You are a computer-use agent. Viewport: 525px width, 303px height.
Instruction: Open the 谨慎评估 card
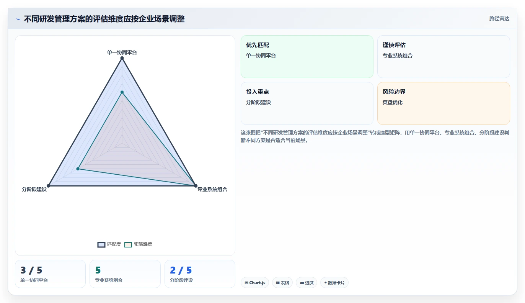443,57
